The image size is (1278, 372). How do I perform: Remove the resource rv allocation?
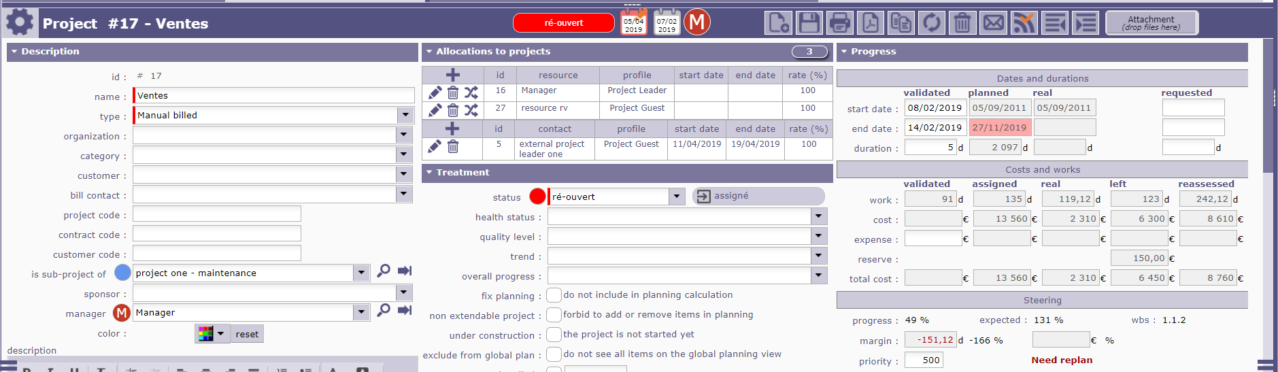453,109
